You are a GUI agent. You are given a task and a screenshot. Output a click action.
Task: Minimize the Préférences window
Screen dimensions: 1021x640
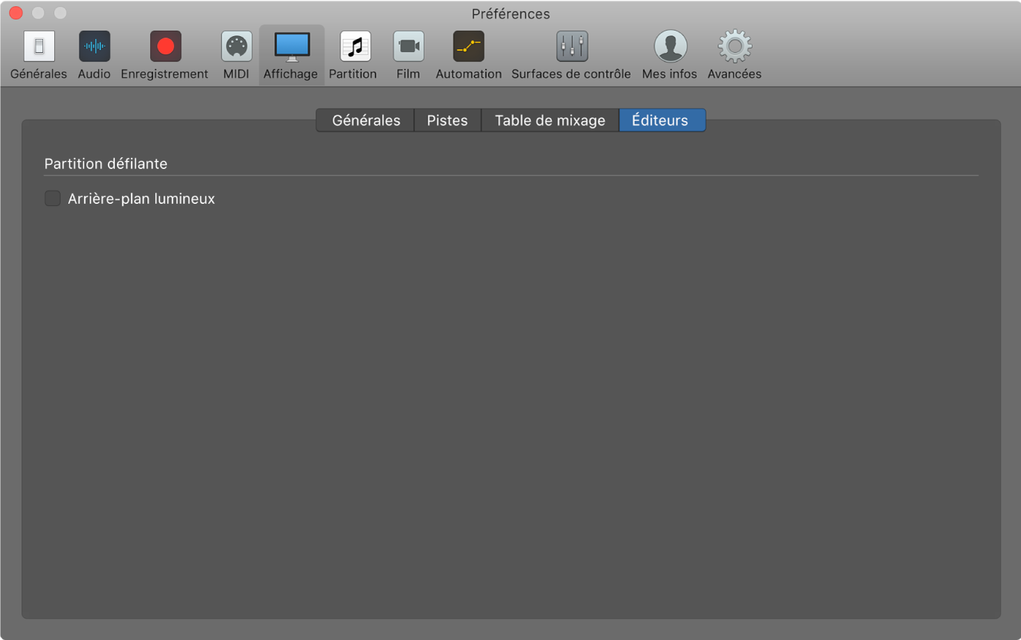point(38,13)
